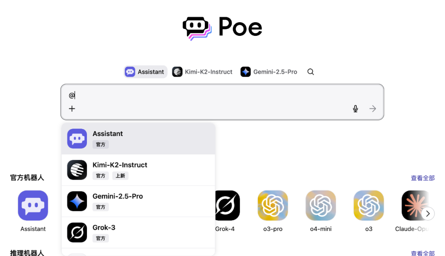Choose Gemini-2.5-Pro from the mention list
Image resolution: width=445 pixels, height=256 pixels.
(138, 201)
